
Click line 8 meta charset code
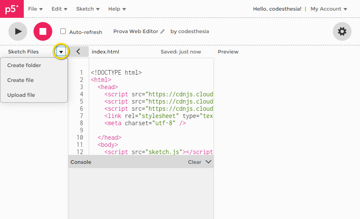[x=145, y=123]
